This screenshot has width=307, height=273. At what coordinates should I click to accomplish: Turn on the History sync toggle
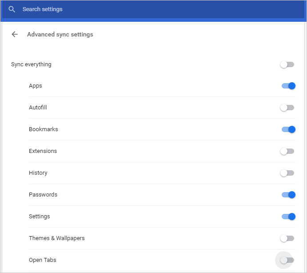(x=287, y=173)
